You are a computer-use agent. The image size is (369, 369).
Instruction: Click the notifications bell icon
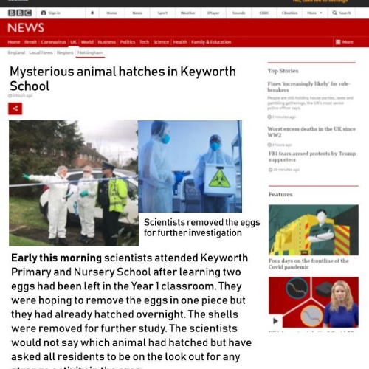92,13
